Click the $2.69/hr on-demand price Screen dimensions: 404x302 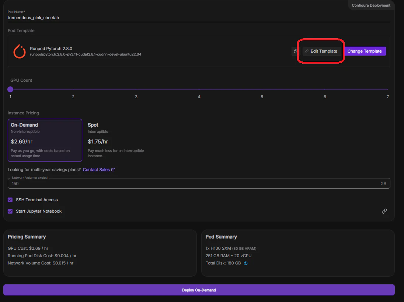22,142
